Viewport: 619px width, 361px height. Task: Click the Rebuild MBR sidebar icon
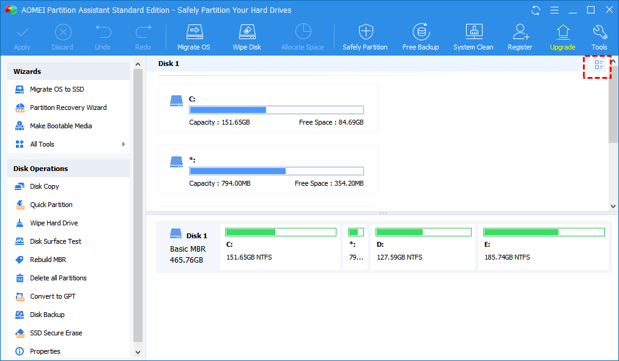pos(20,260)
